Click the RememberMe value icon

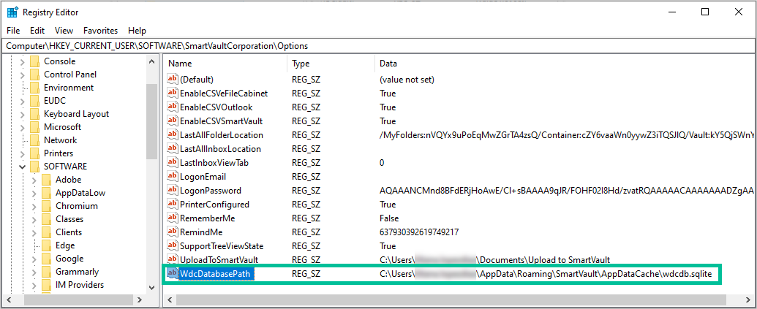point(173,218)
